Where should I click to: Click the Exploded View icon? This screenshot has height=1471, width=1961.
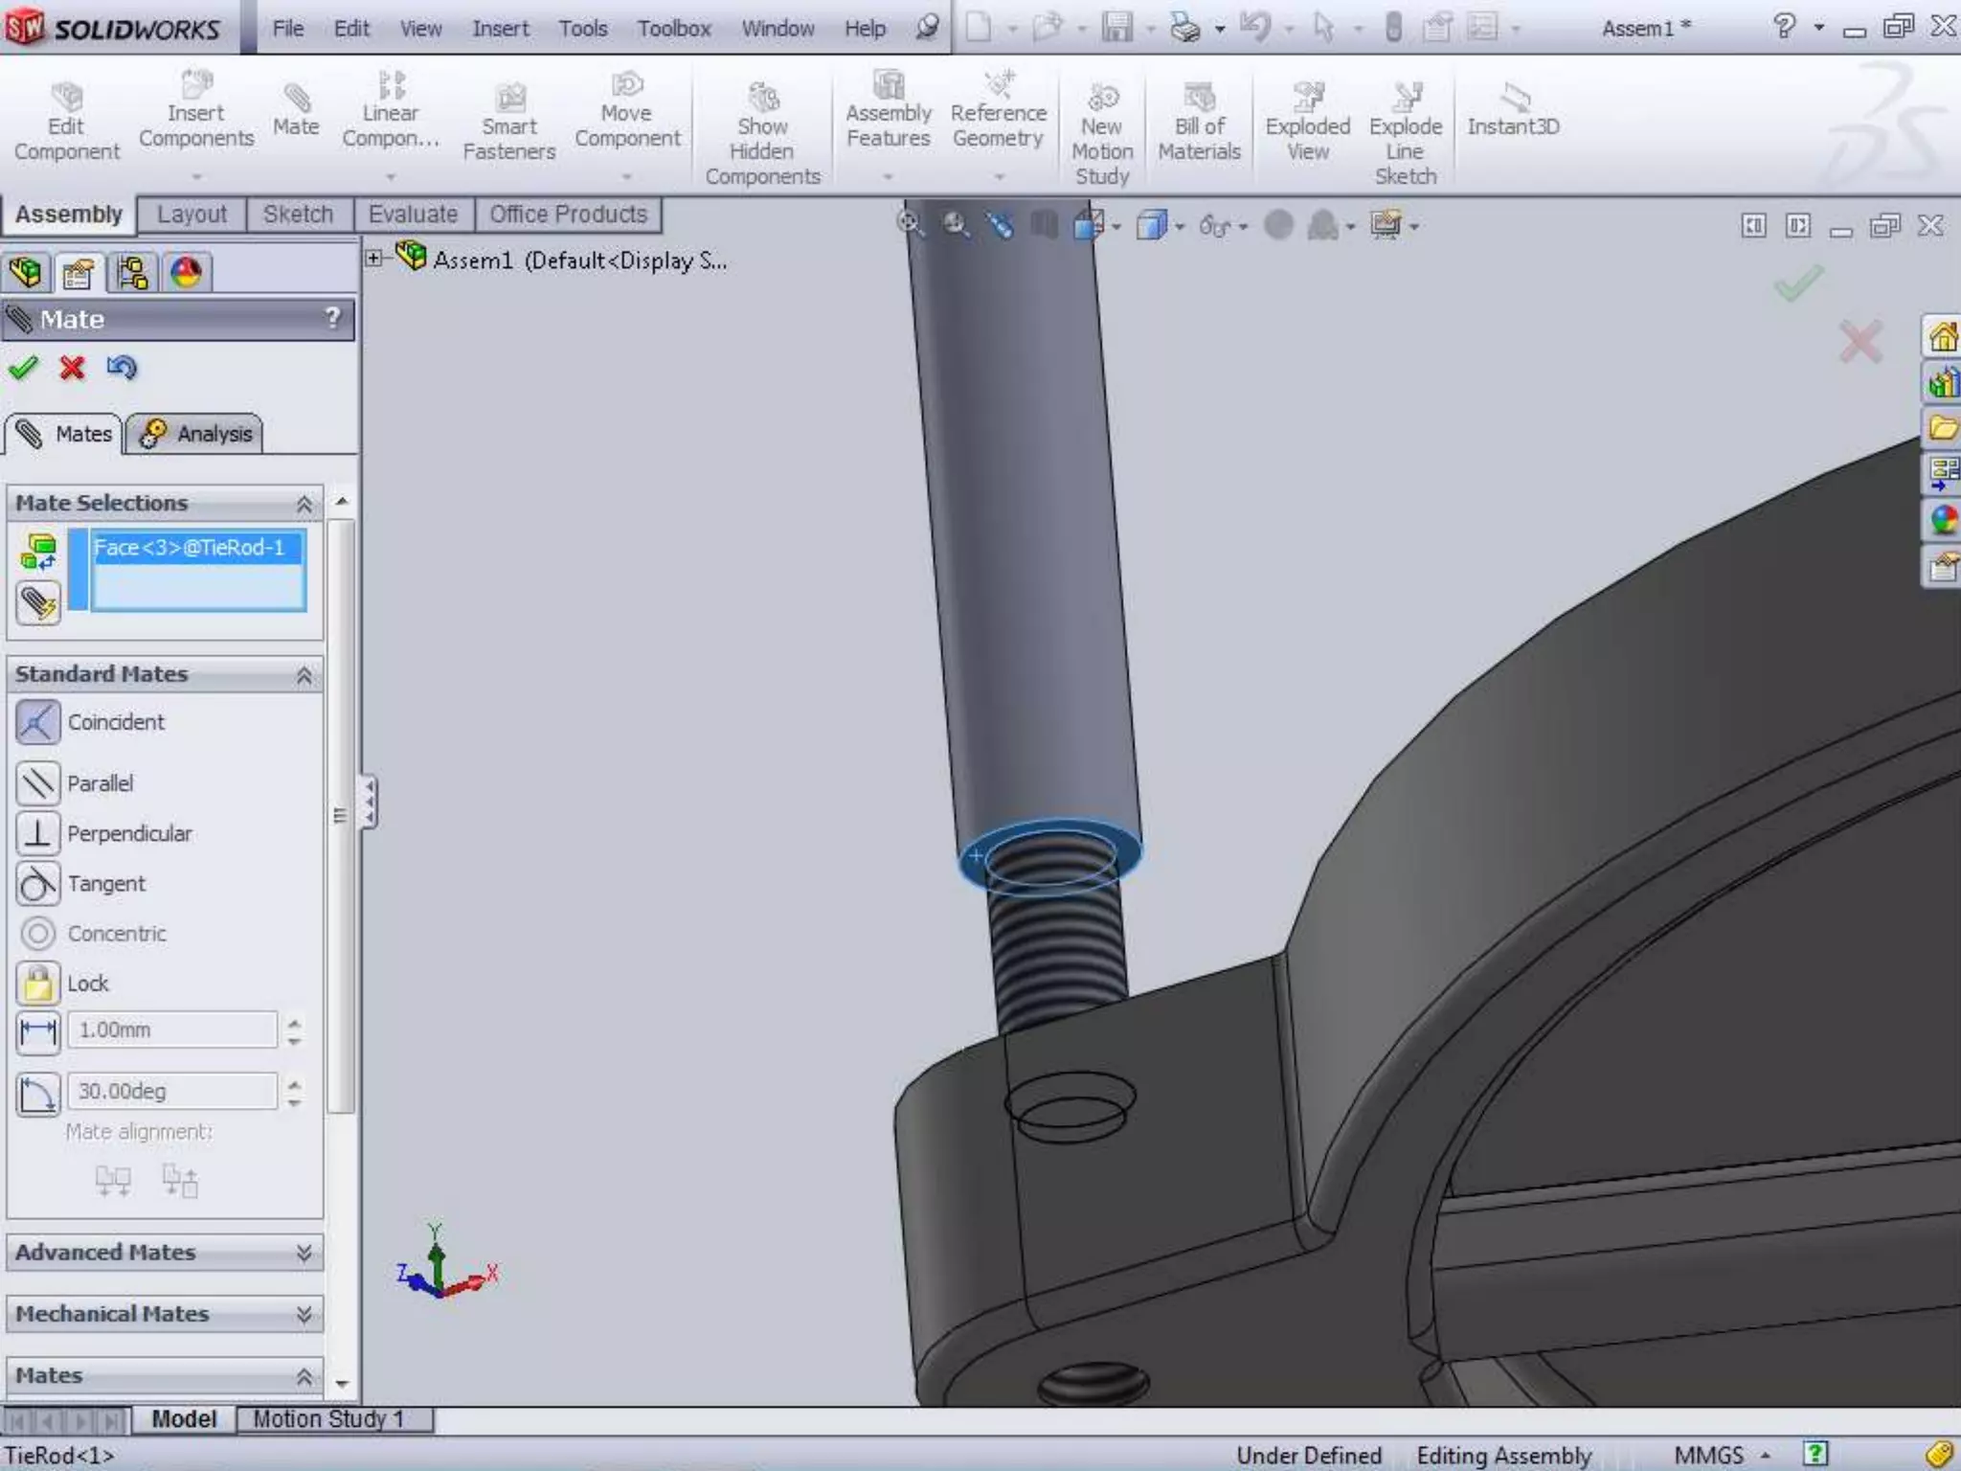(x=1307, y=99)
